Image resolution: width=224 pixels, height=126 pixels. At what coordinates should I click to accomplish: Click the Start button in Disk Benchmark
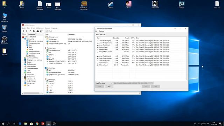[x=99, y=86]
